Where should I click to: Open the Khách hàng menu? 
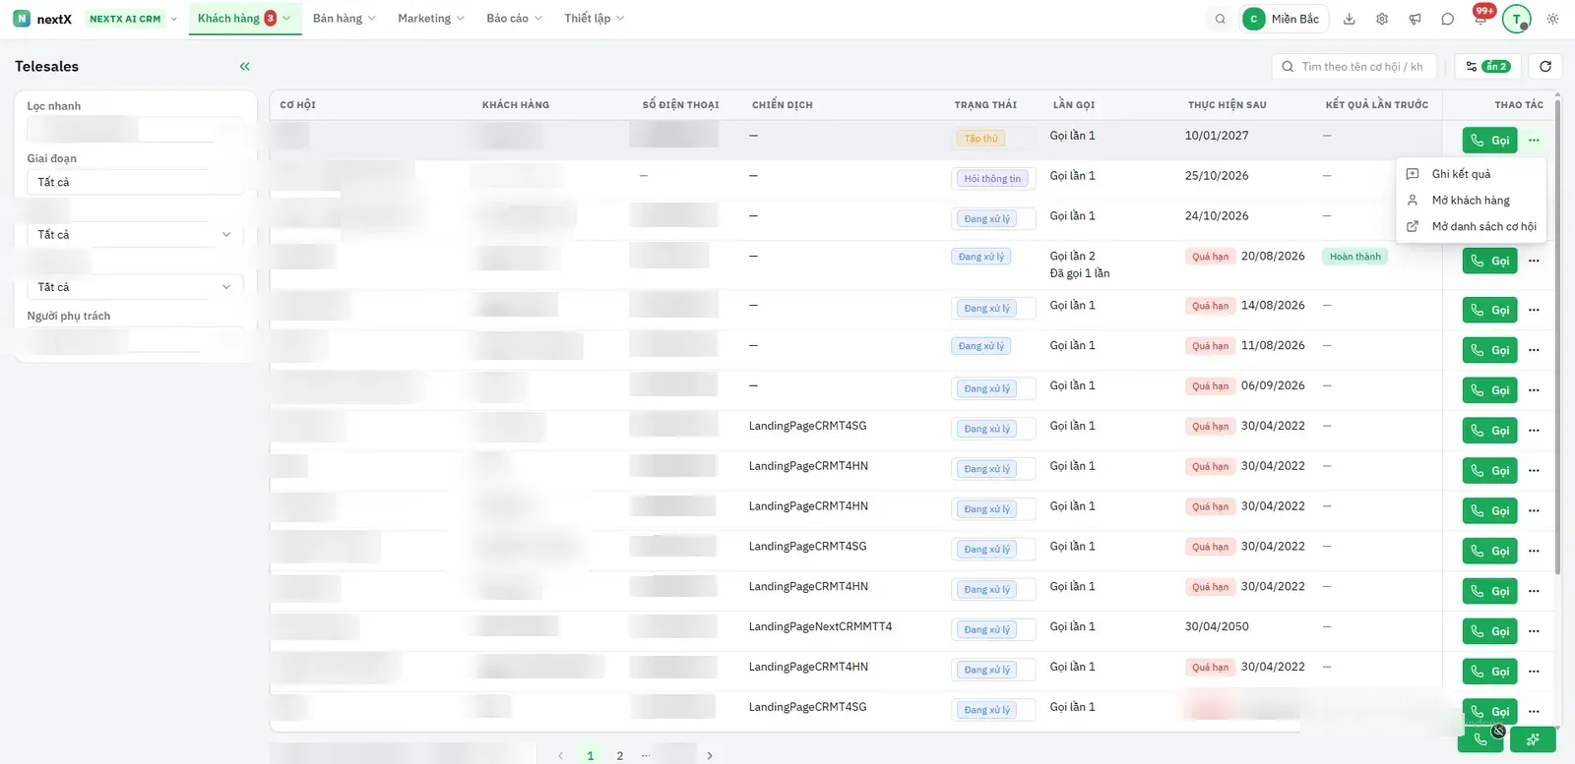pyautogui.click(x=244, y=18)
